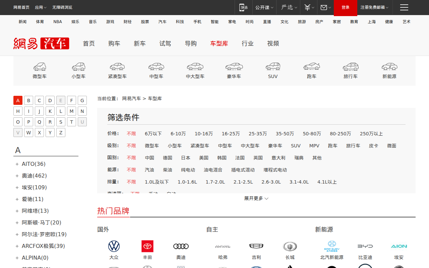Click the NetEase Auto (网易汽车) logo
This screenshot has height=268, width=429.
[41, 44]
